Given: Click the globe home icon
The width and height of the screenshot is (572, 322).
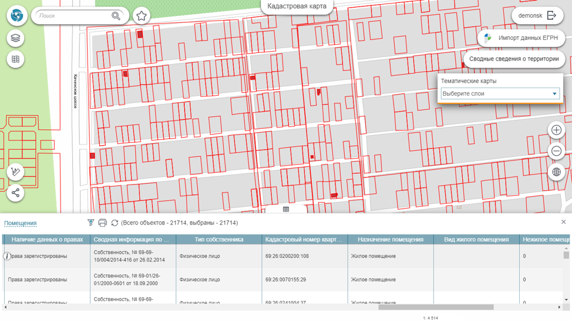Looking at the screenshot, I should point(17,16).
